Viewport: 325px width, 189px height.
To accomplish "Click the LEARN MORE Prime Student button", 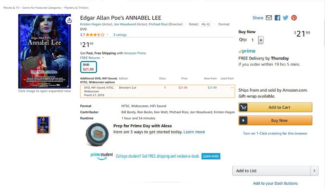I will coord(211,156).
